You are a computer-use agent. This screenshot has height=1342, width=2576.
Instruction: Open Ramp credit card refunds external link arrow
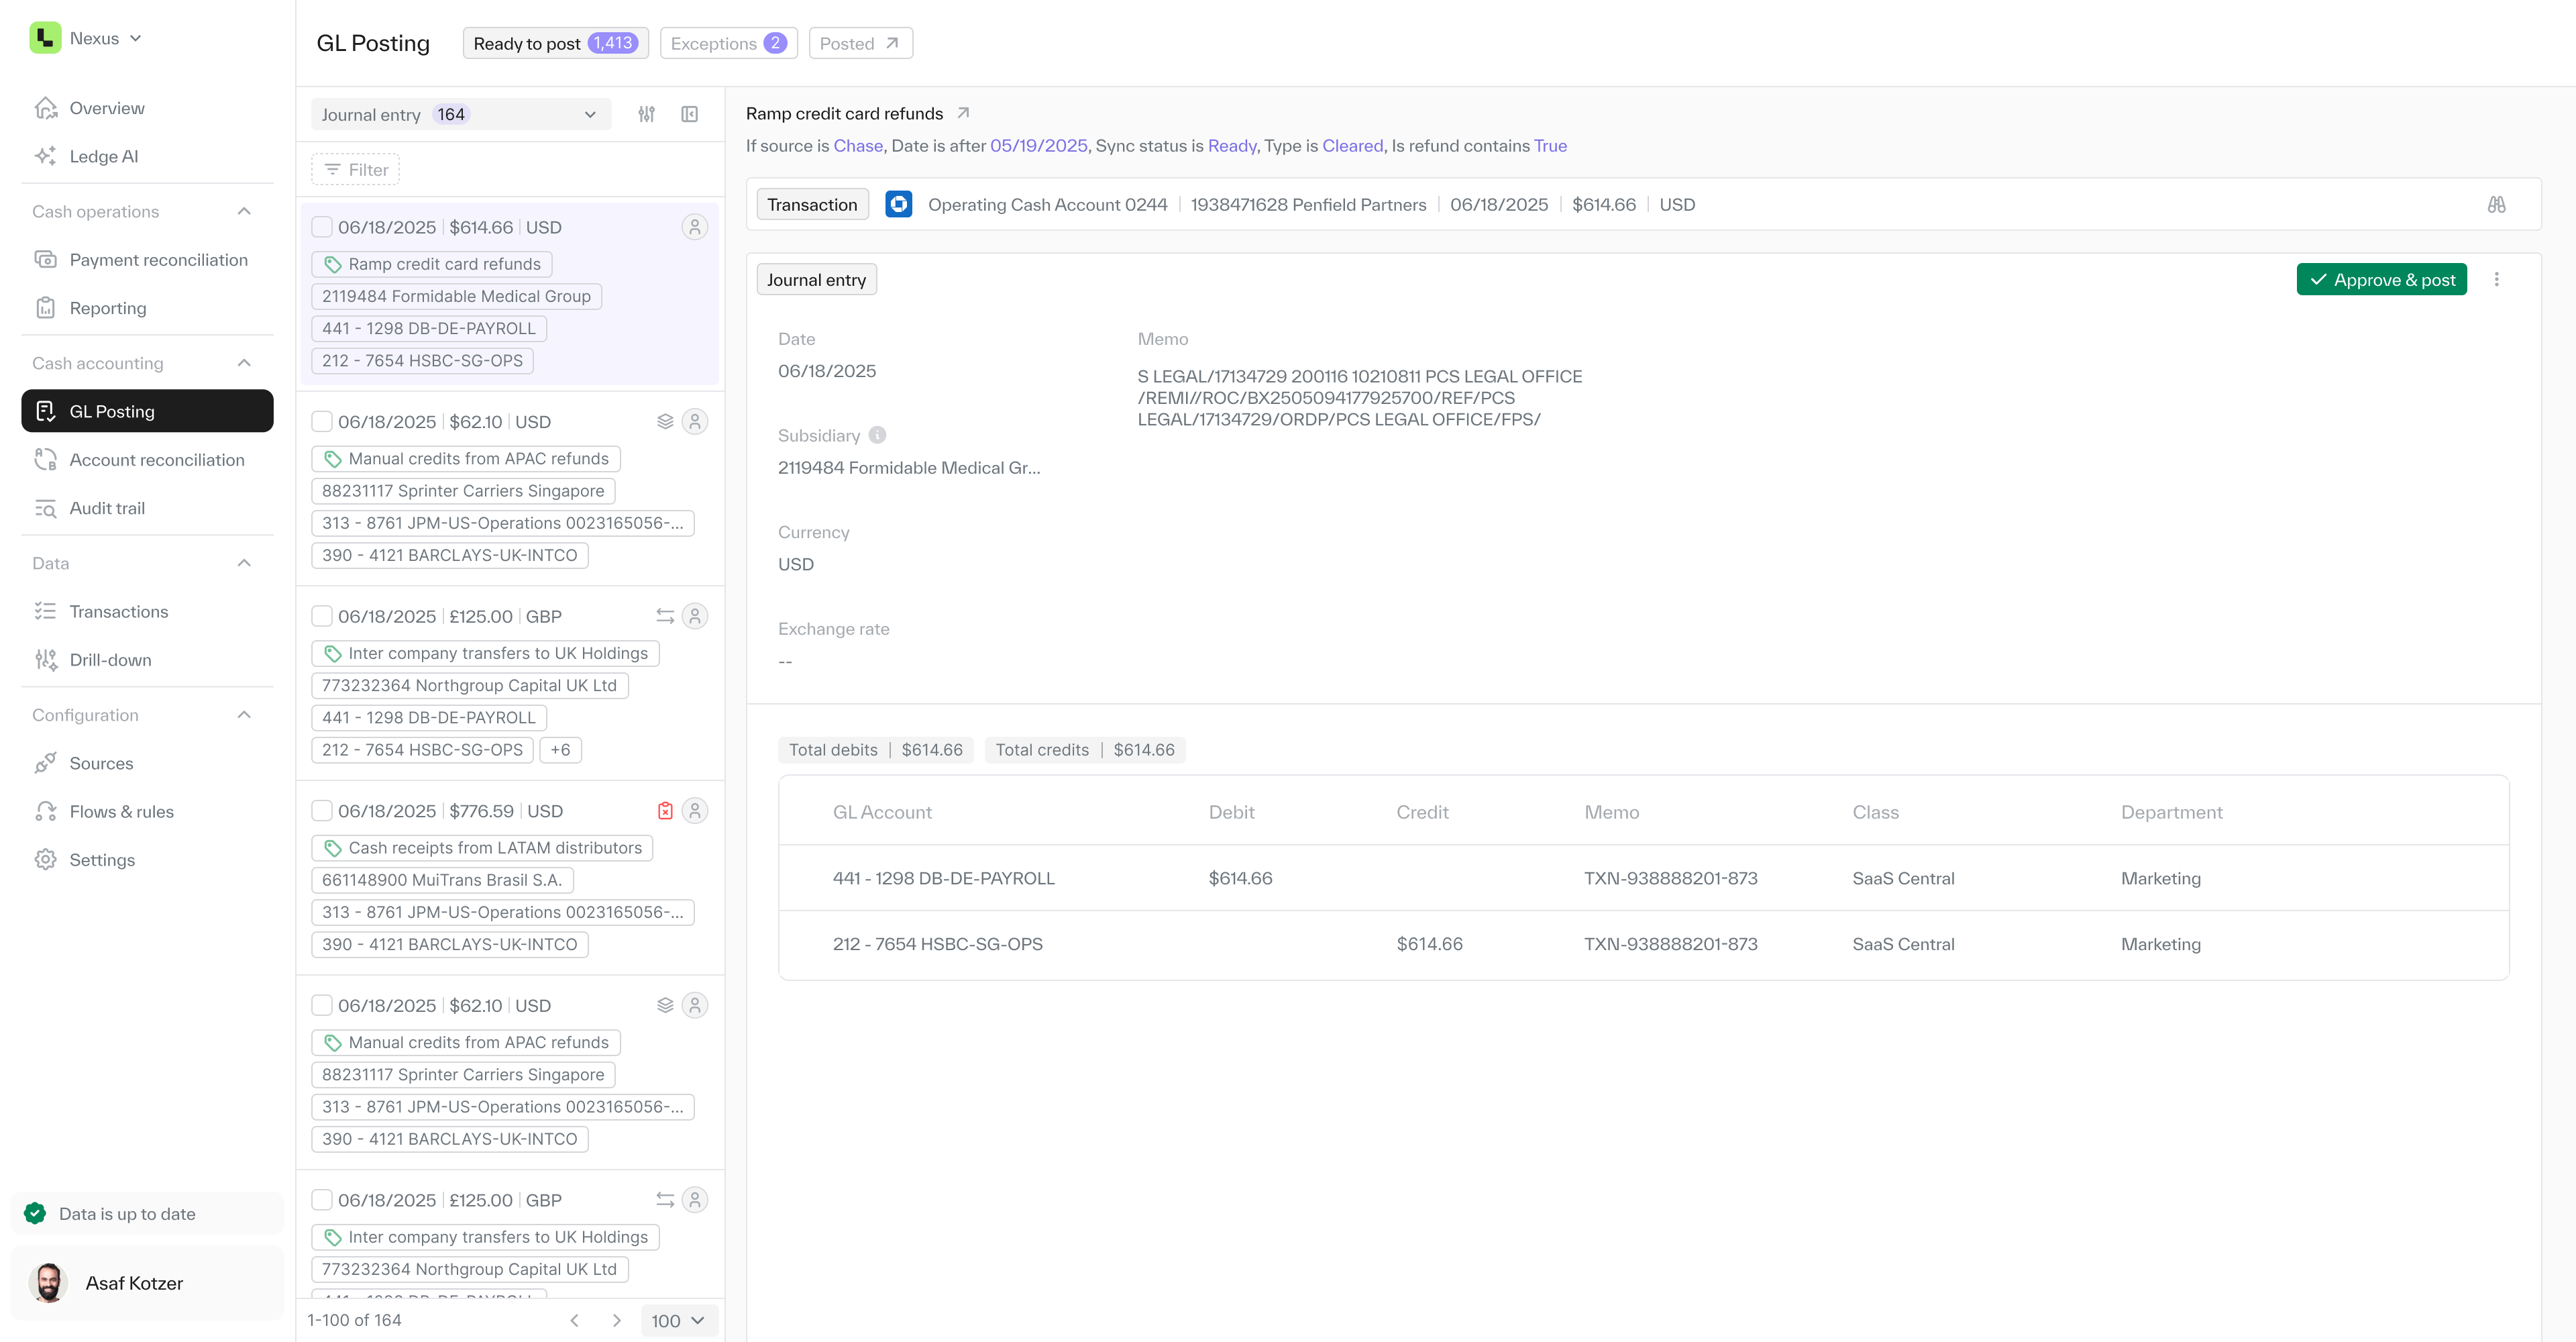963,113
